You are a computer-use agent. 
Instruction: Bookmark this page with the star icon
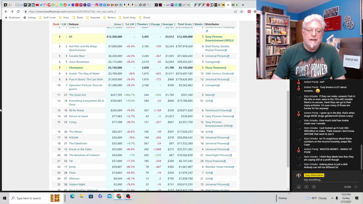coord(242,12)
